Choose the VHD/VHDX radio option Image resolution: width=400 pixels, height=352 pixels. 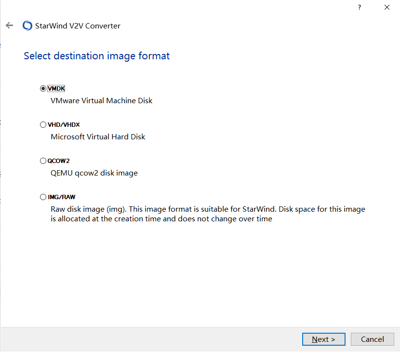pos(43,125)
